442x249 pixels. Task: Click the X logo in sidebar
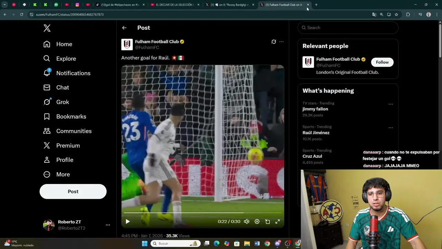[47, 28]
